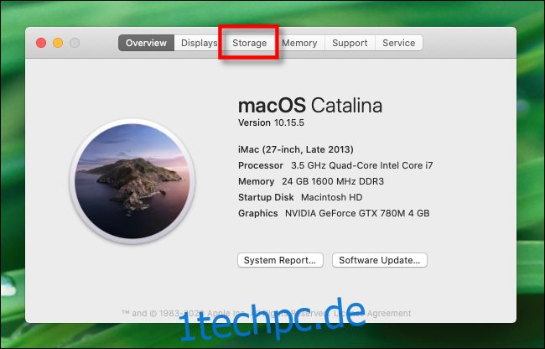Viewport: 545px width, 349px height.
Task: Click the Memory 24 GB 1600 MHz line
Action: 311,181
